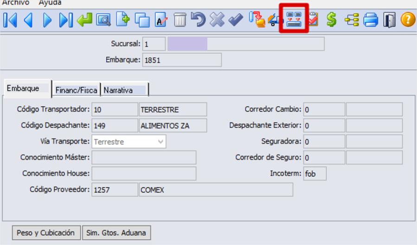Click the Conocimiento House field
The image size is (417, 245).
tap(144, 174)
